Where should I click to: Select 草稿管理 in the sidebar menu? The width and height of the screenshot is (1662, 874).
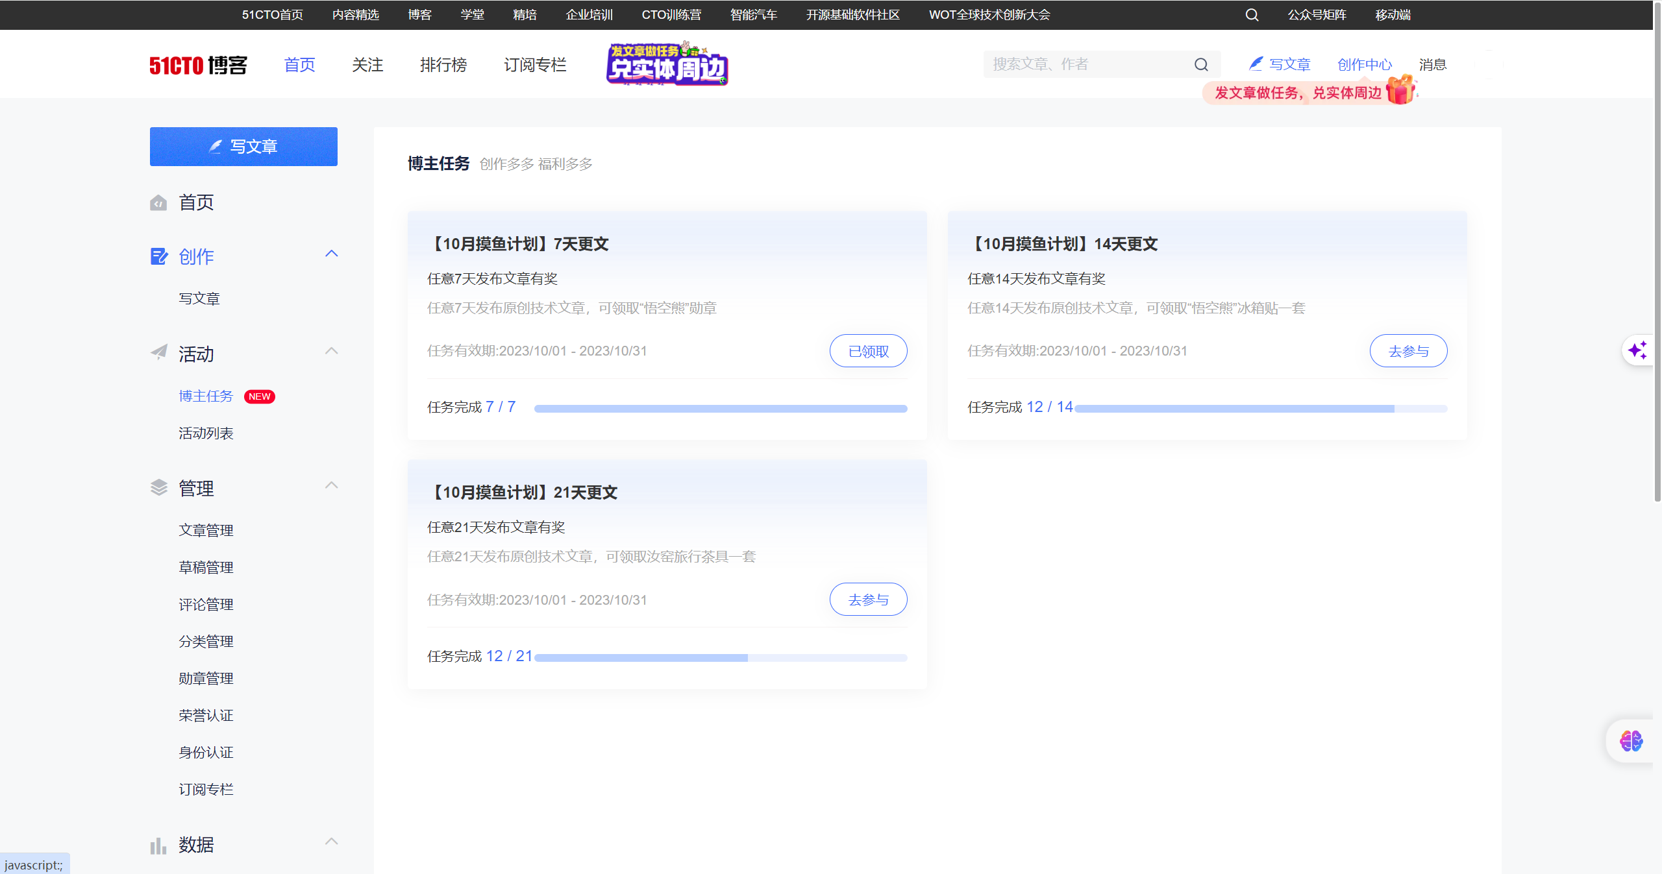click(x=206, y=568)
